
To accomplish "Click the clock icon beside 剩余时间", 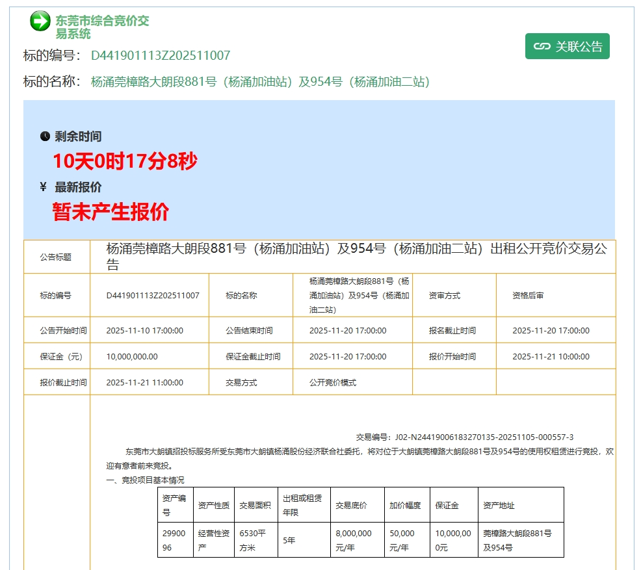I will coord(44,136).
